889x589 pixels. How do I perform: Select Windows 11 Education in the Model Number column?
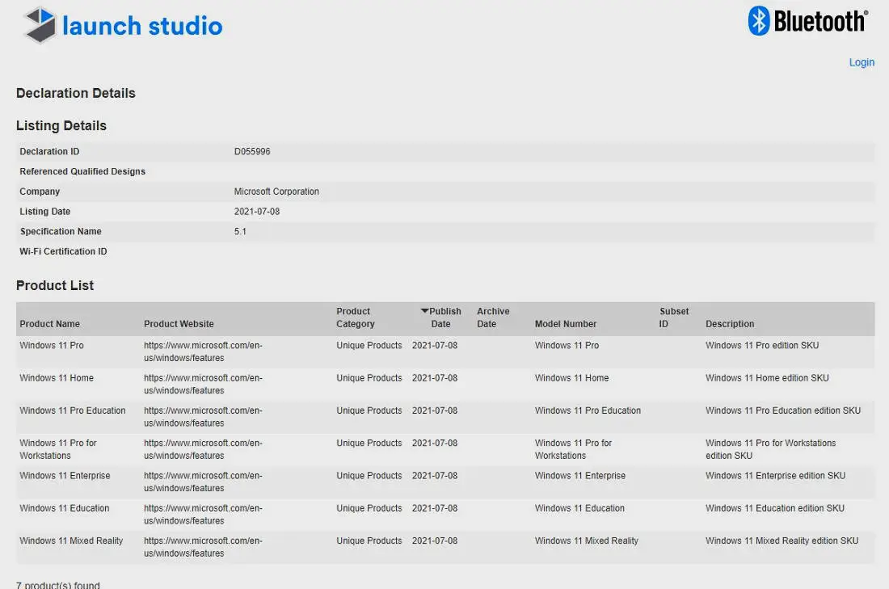coord(579,508)
